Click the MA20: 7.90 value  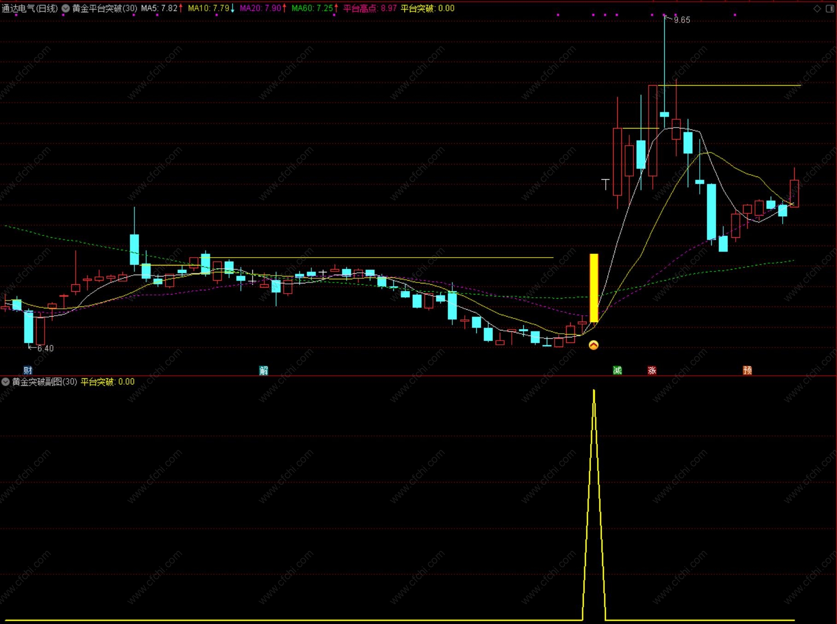point(261,8)
